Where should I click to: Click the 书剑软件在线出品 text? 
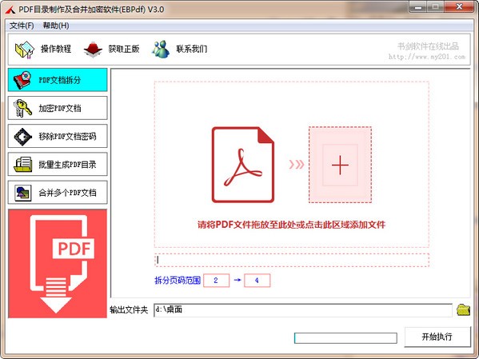tap(428, 46)
